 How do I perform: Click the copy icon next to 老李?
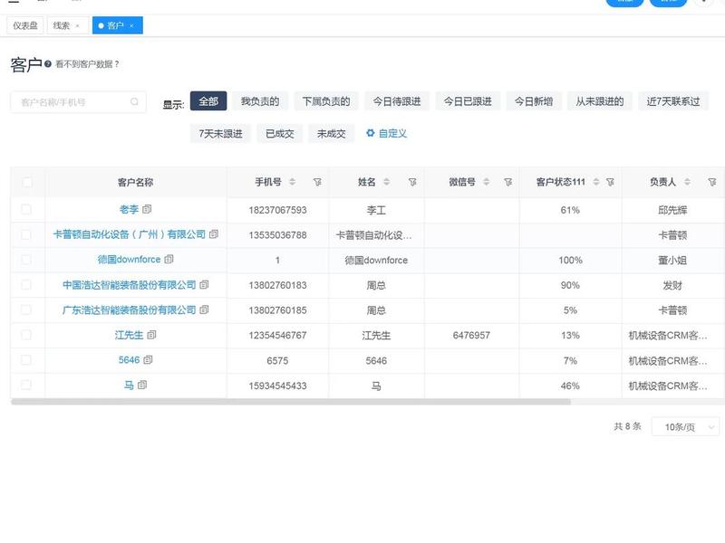pos(147,209)
